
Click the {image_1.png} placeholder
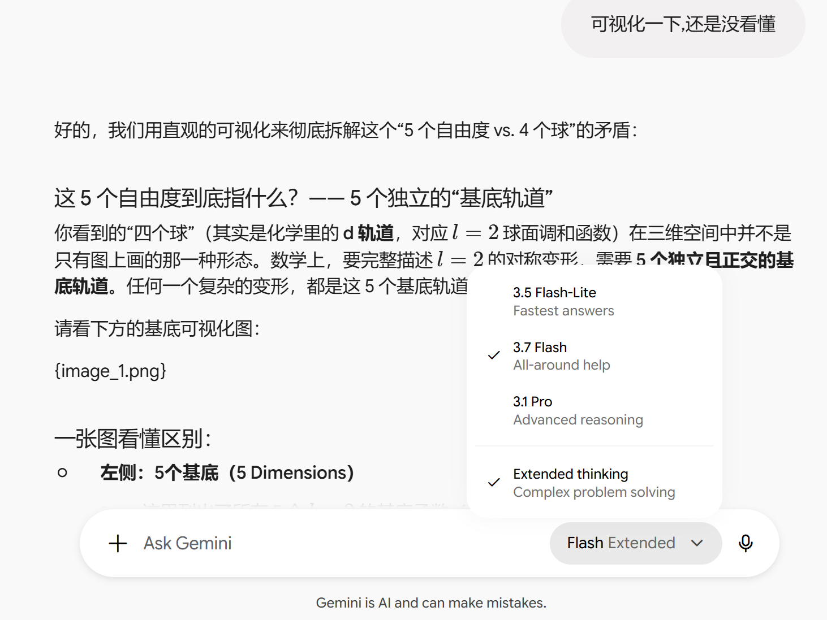pos(110,371)
